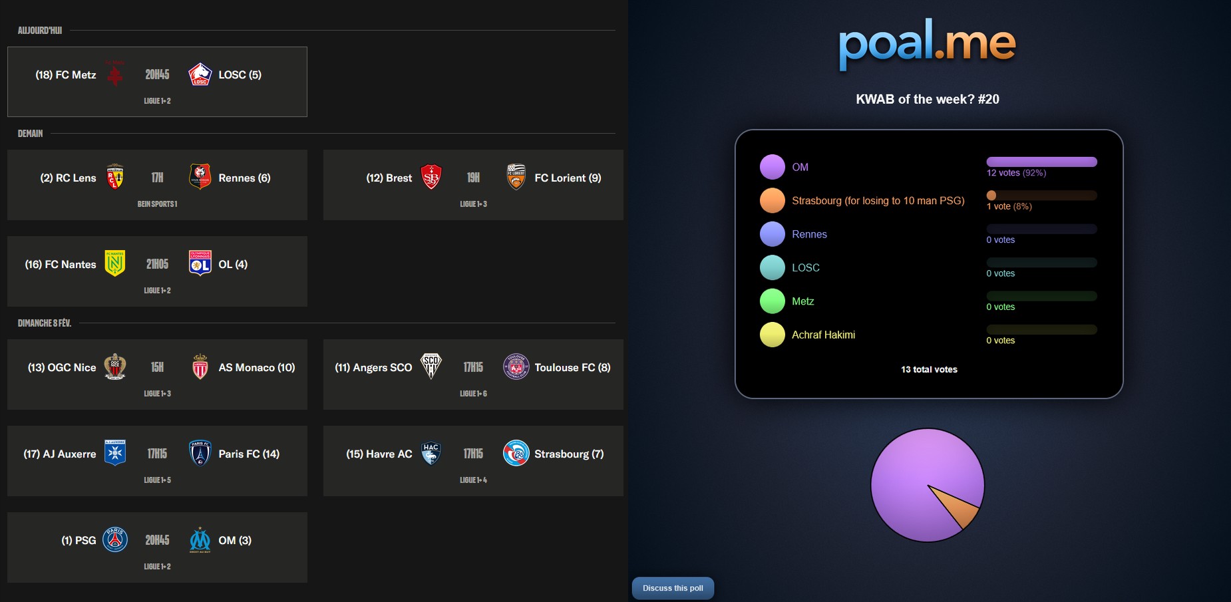Open the OL club logo
Viewport: 1231px width, 602px height.
click(200, 263)
